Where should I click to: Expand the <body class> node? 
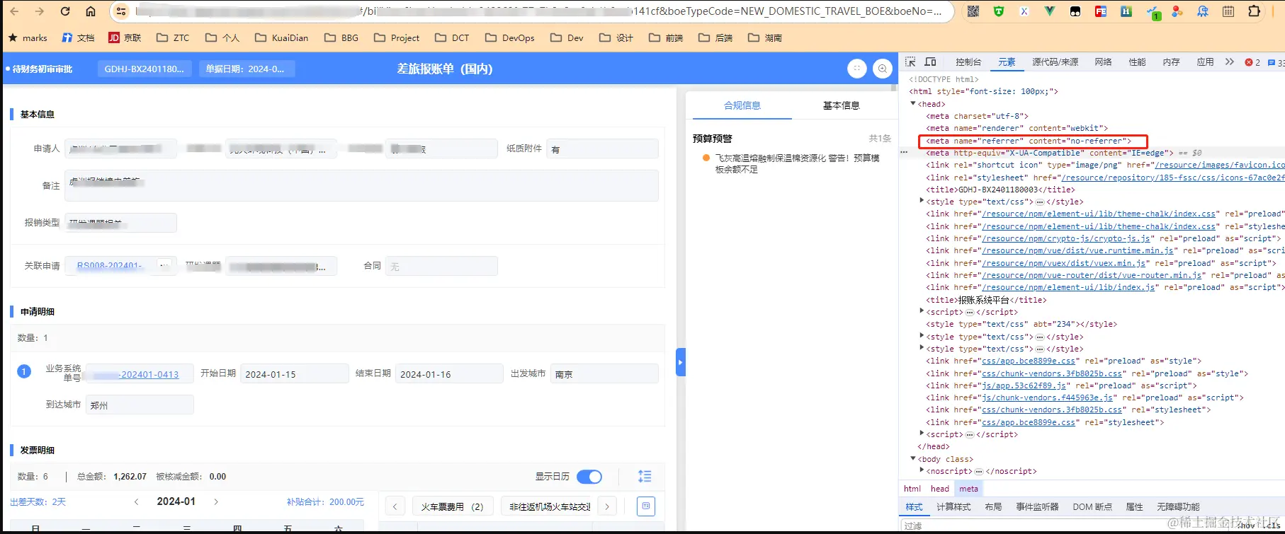(x=913, y=459)
